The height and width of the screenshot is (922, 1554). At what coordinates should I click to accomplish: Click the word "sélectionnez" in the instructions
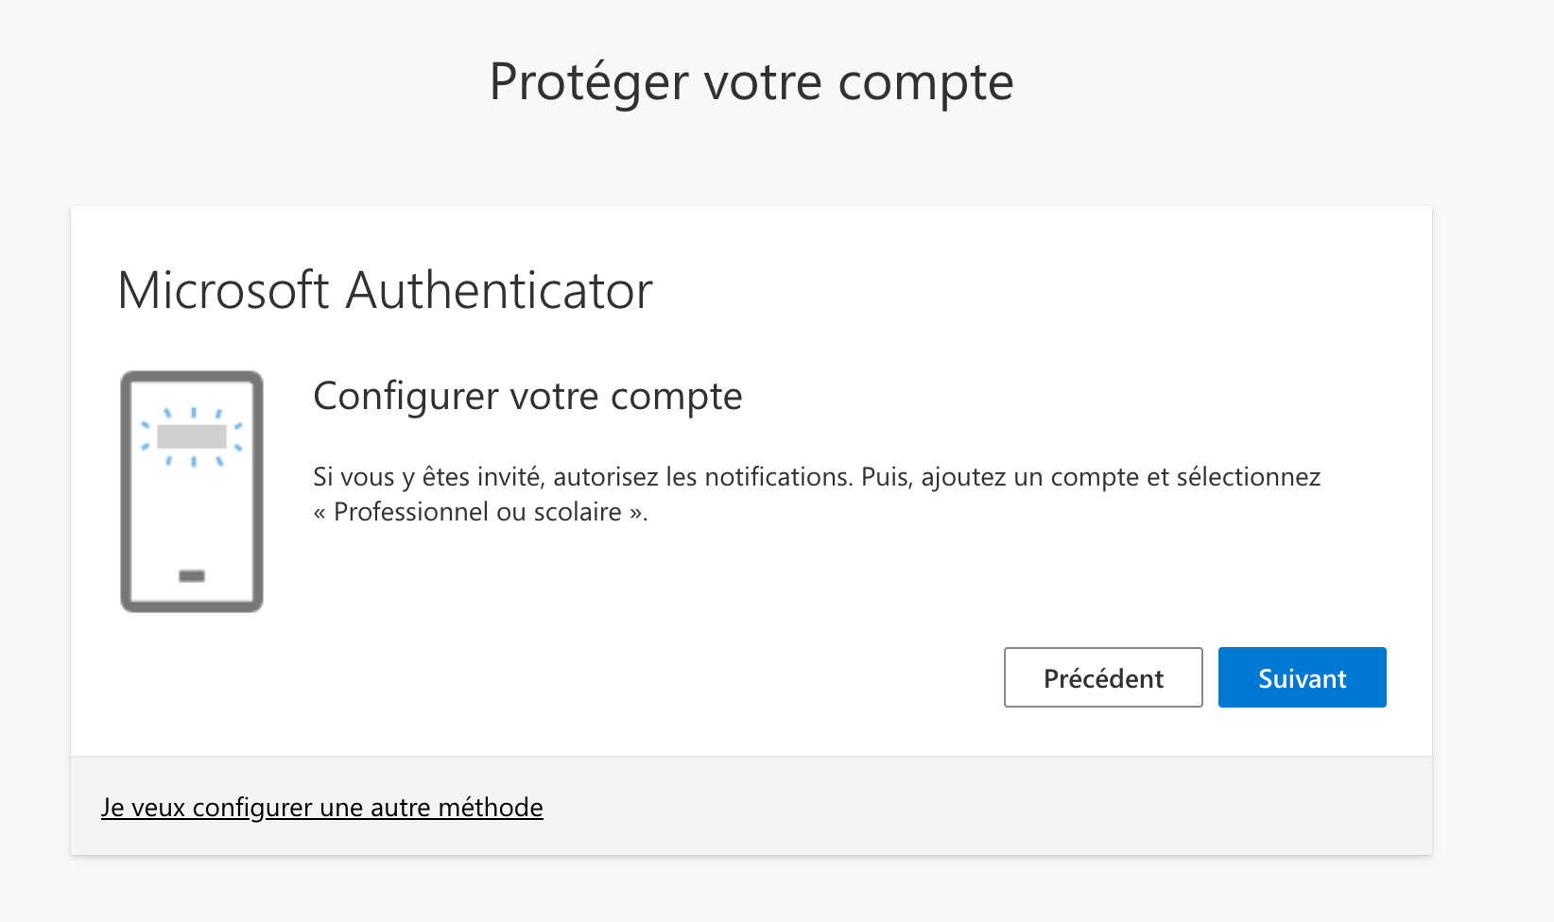(x=1248, y=477)
